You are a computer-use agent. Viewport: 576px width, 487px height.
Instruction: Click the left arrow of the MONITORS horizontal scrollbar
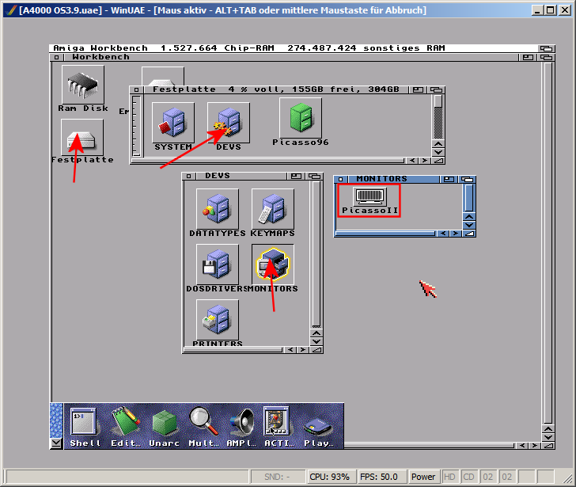click(x=443, y=233)
